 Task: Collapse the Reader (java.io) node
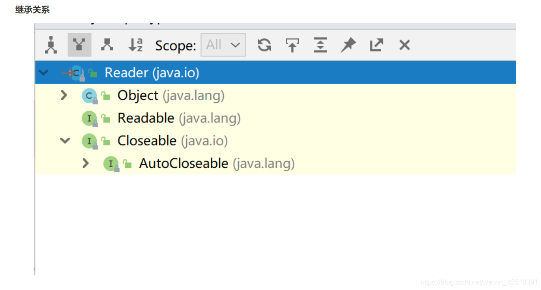click(44, 72)
